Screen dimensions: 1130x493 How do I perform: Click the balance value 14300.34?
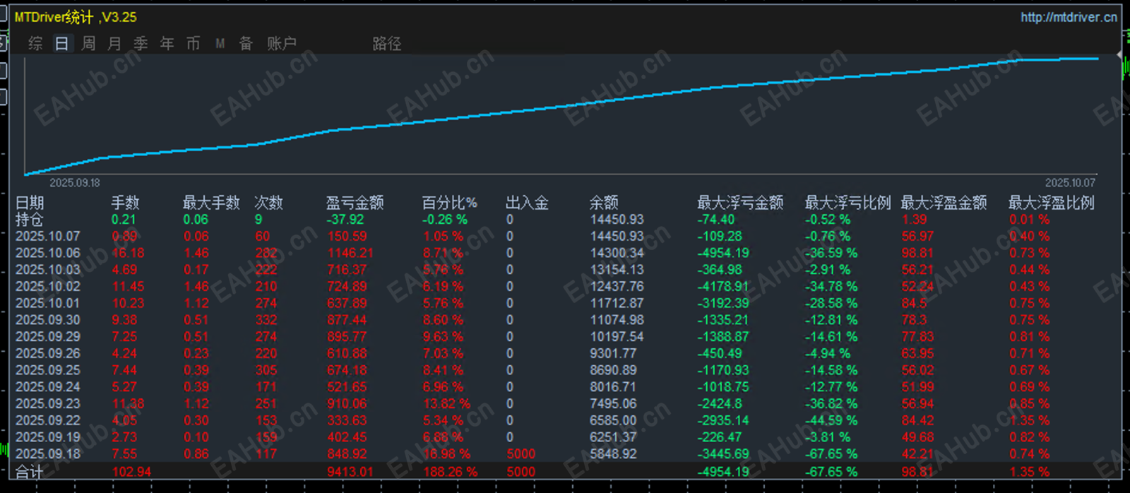617,253
